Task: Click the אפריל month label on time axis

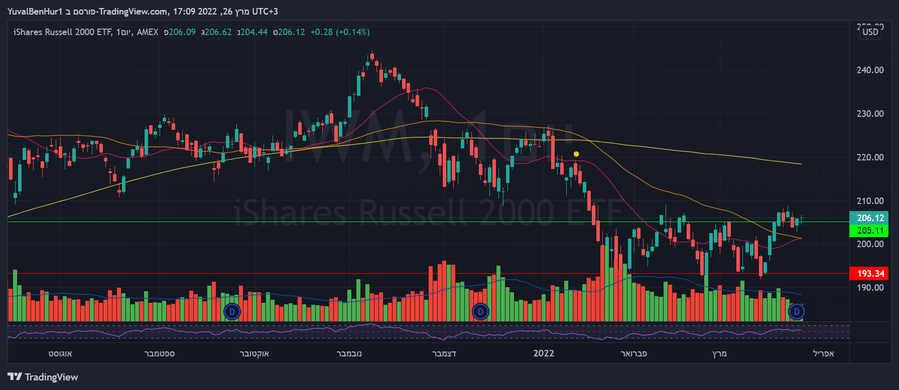Action: 824,353
